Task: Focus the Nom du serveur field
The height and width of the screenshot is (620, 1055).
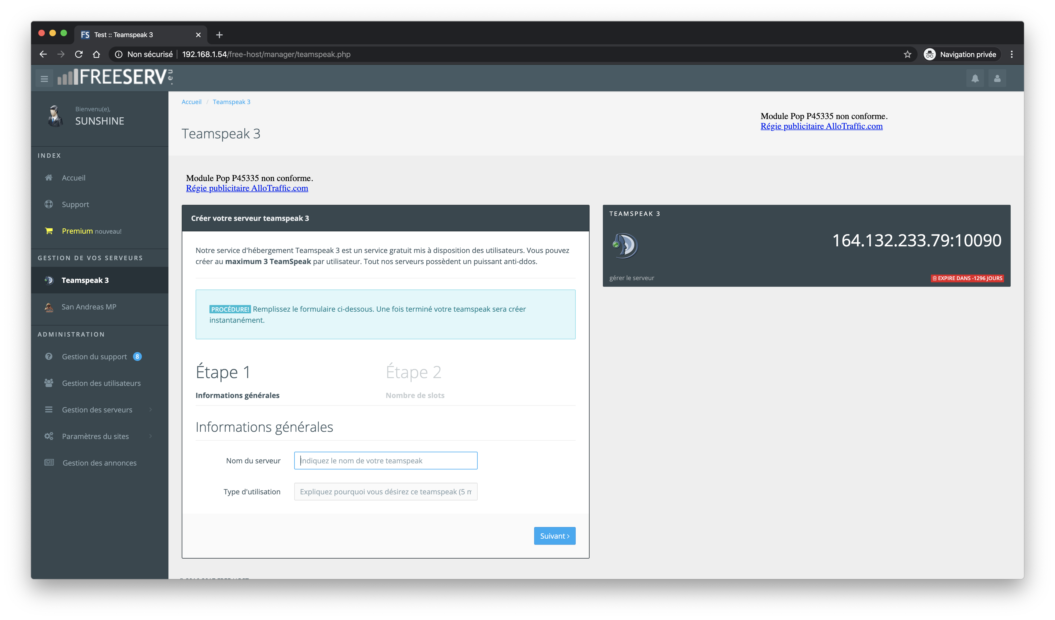Action: click(385, 461)
